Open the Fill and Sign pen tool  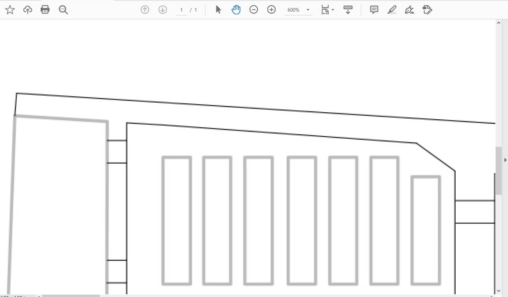[x=410, y=10]
